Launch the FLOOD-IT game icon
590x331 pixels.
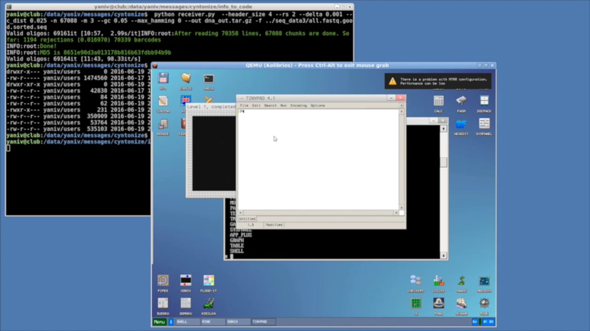tap(209, 280)
